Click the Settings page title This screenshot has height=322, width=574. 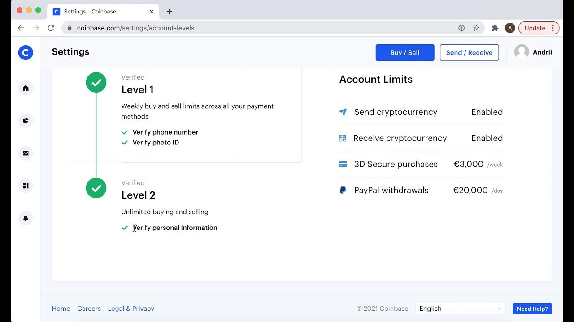[x=70, y=52]
